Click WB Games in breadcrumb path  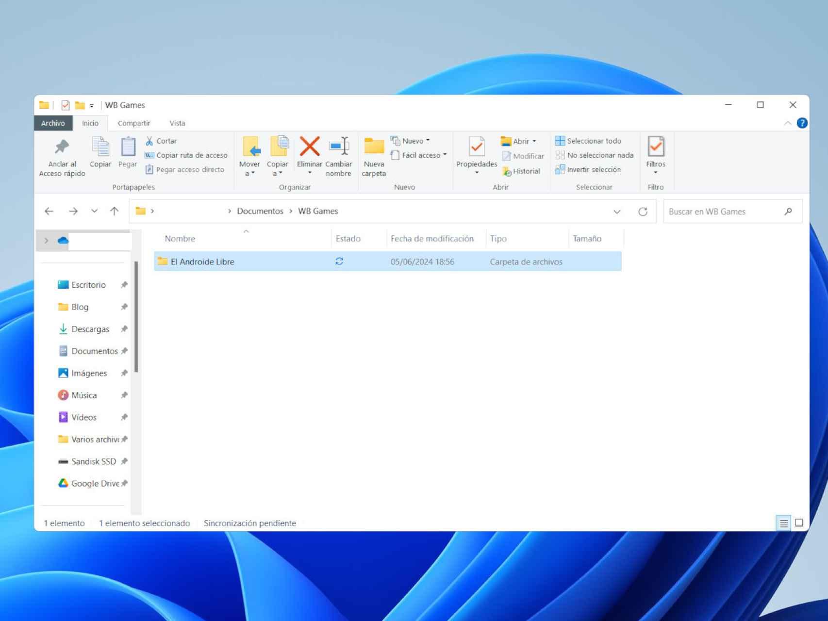coord(318,211)
